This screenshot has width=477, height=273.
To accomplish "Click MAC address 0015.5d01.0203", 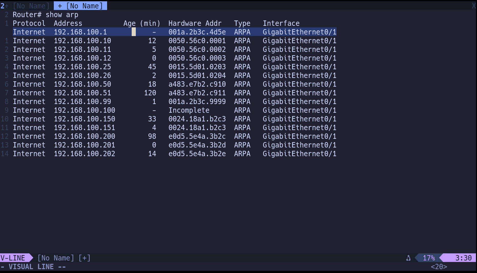I will 197,67.
